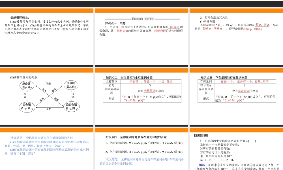Click the subheading (1)四种命题
283x170 pixels.
(x=207, y=21)
